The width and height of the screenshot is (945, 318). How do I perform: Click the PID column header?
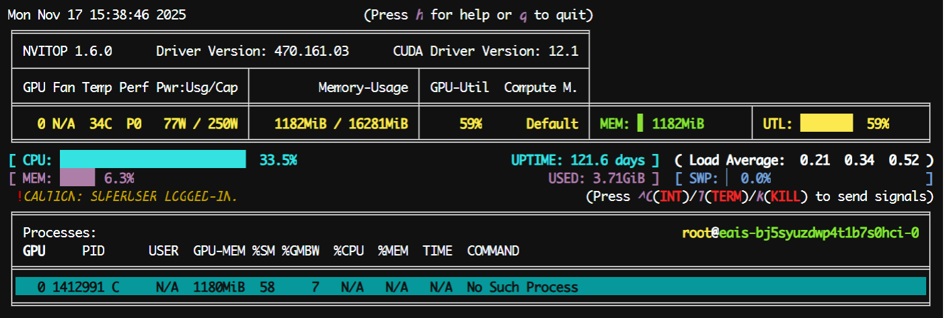tap(93, 251)
